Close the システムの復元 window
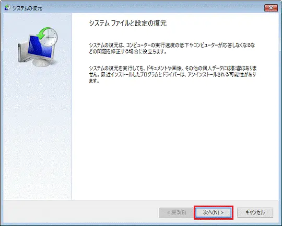Viewport: 282px width, 226px height. tap(271, 8)
